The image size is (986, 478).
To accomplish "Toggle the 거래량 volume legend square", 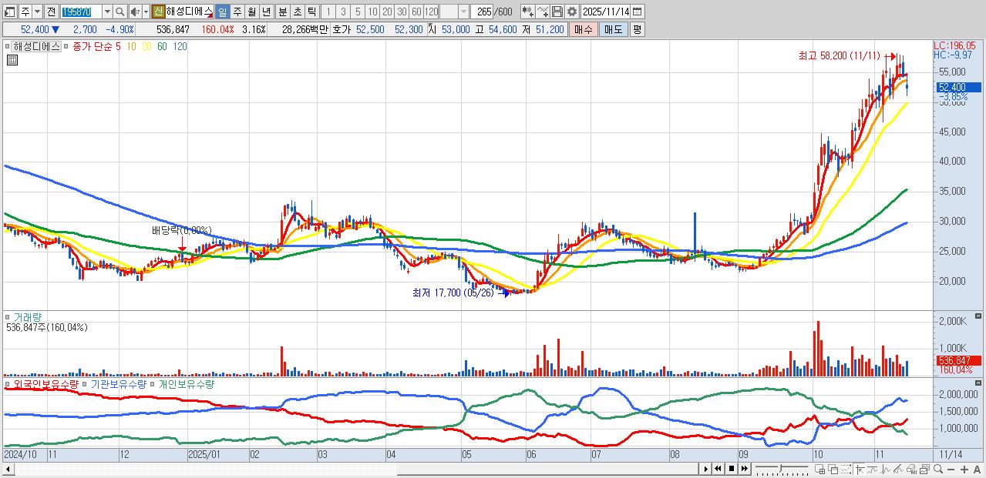I will (7, 316).
